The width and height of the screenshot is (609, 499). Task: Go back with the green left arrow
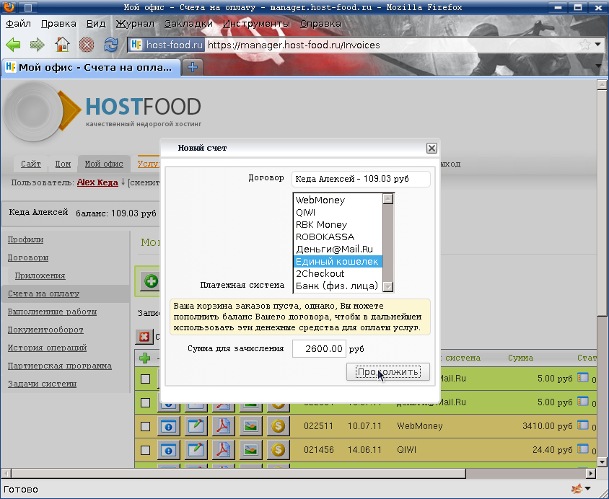[x=13, y=45]
